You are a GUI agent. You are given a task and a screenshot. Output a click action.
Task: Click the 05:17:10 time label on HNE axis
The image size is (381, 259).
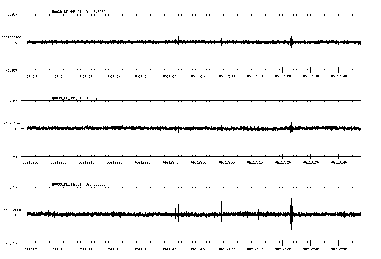click(x=255, y=75)
